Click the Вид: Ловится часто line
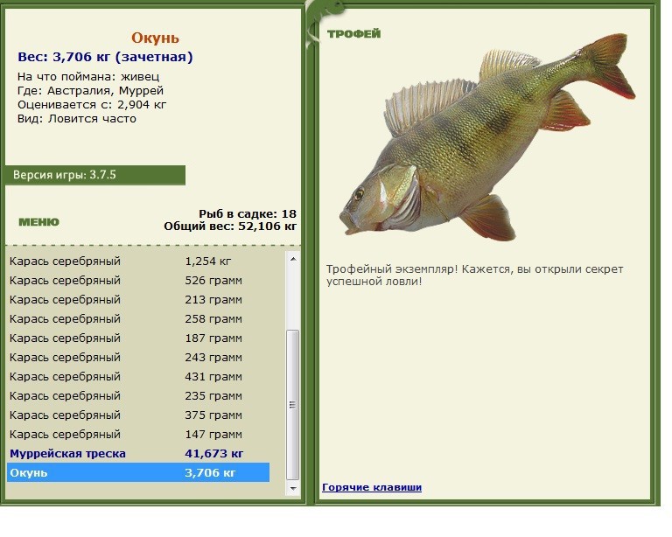The image size is (672, 537). (x=77, y=119)
